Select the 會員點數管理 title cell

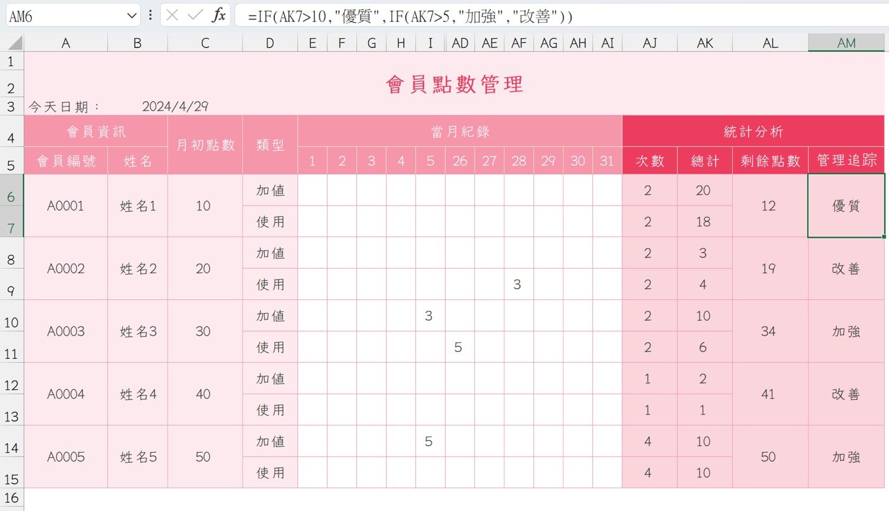point(453,84)
